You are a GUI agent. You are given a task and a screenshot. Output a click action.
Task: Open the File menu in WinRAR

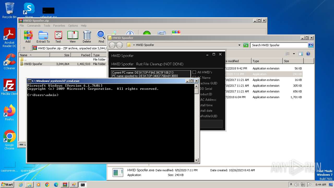pos(22,26)
